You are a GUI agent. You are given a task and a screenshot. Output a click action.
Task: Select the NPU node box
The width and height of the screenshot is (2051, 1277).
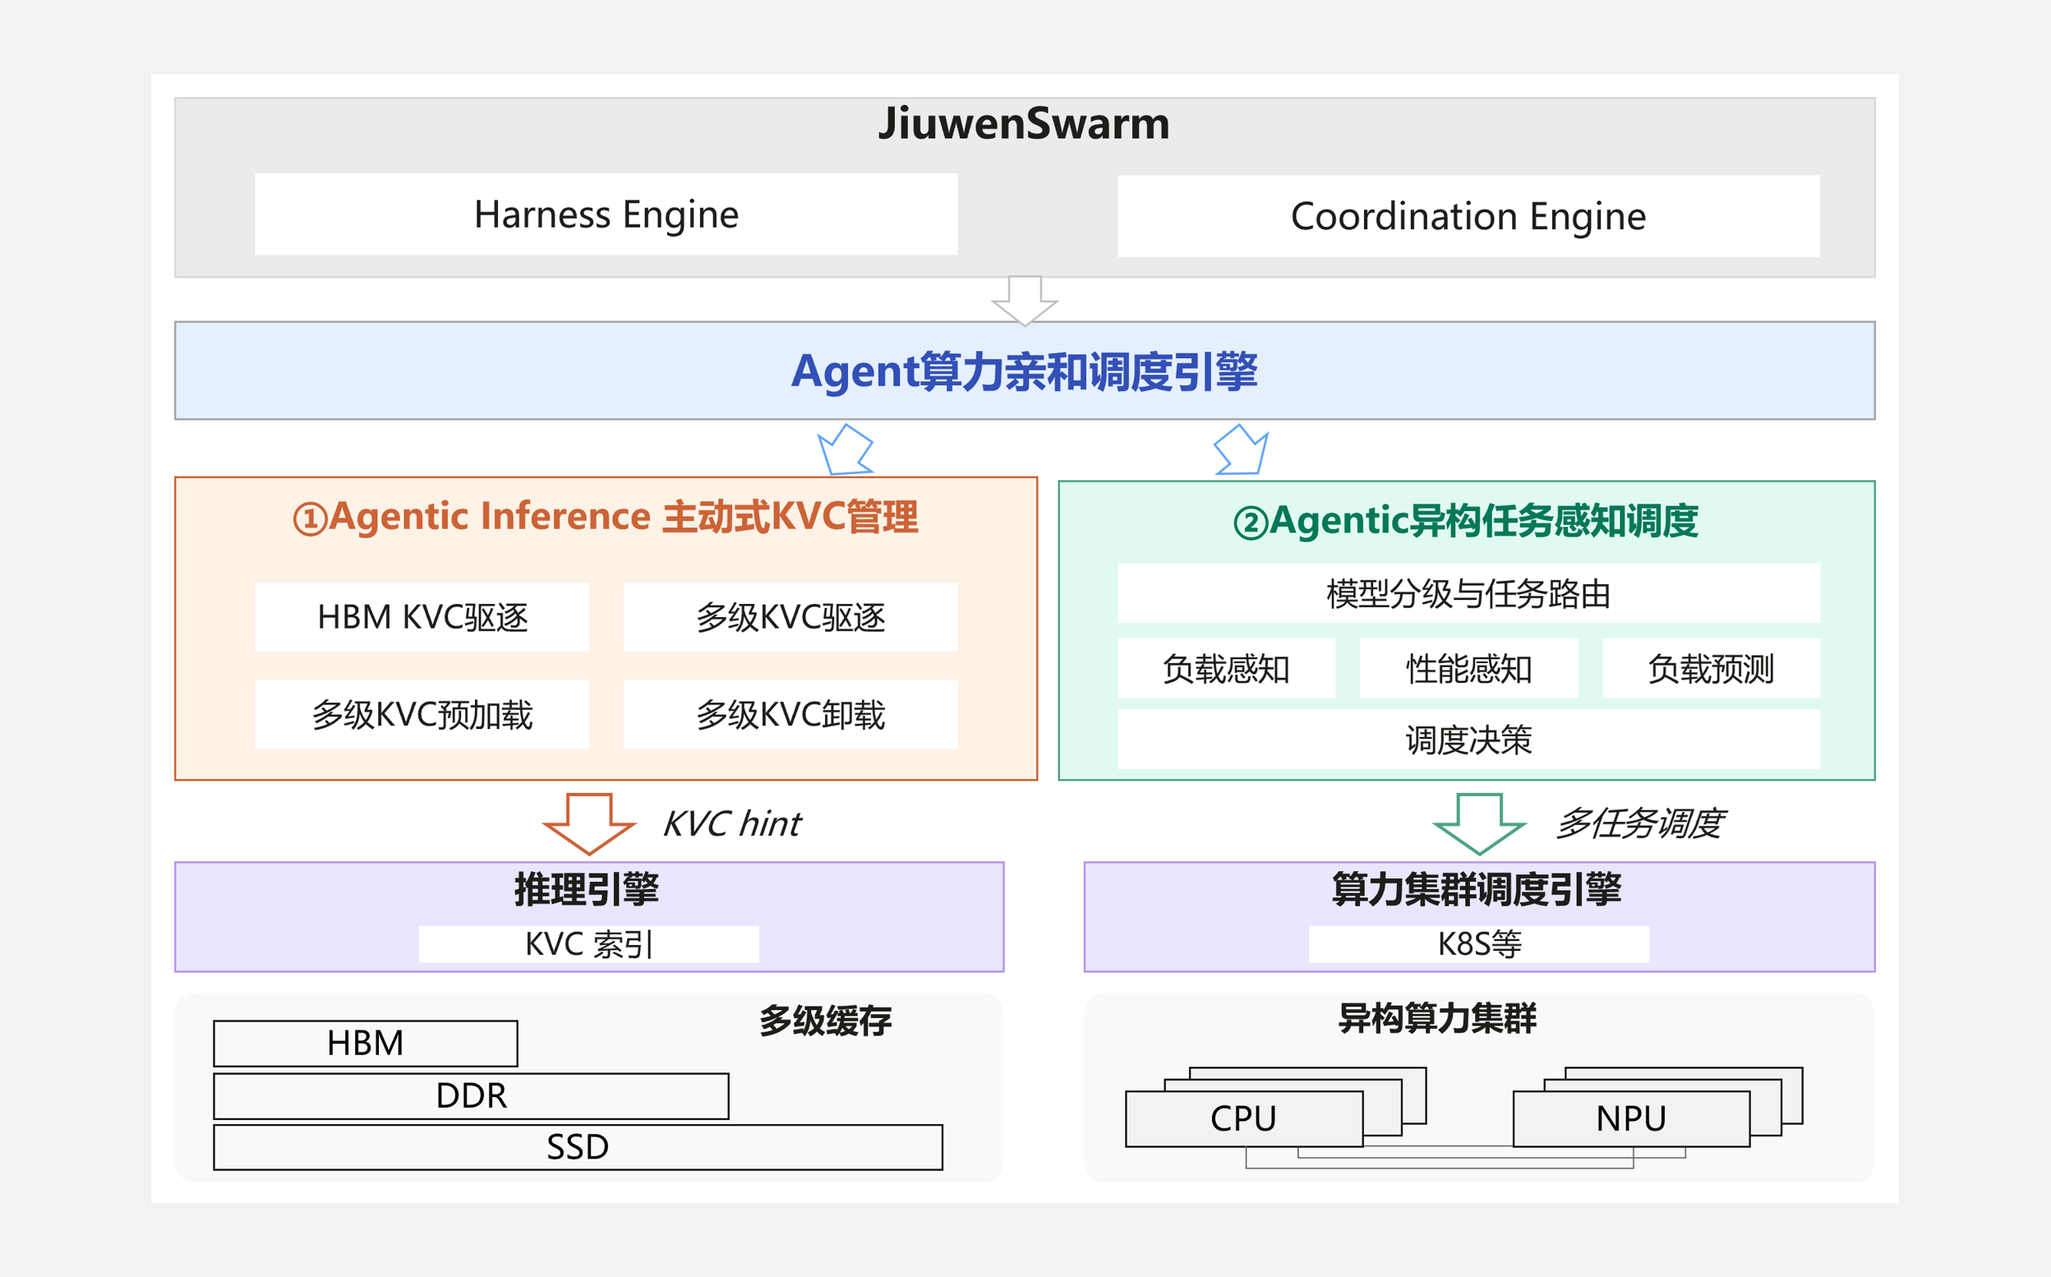(x=1631, y=1119)
